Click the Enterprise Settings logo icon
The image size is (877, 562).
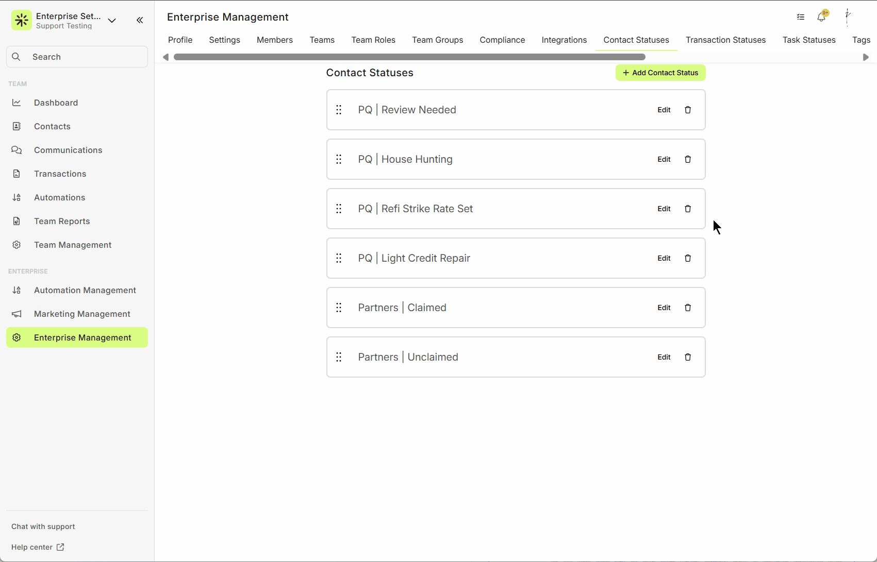click(22, 21)
